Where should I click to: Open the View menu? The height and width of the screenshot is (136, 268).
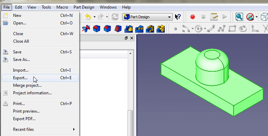(x=32, y=7)
